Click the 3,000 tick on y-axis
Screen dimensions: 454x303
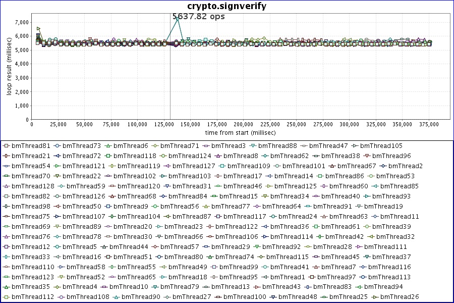click(20, 78)
